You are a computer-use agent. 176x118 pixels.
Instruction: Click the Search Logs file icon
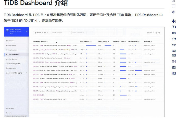pyautogui.click(x=7, y=68)
